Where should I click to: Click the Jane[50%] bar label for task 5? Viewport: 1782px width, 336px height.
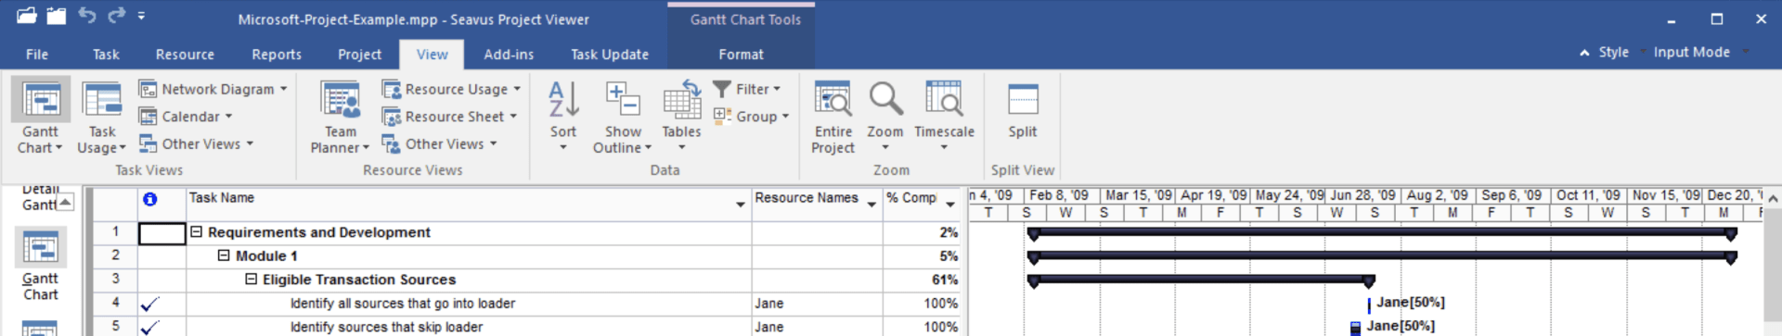pos(1401,326)
